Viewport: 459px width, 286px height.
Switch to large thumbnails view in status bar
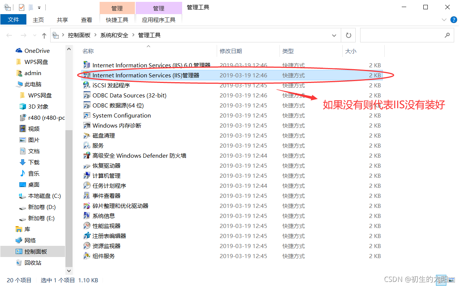452,280
